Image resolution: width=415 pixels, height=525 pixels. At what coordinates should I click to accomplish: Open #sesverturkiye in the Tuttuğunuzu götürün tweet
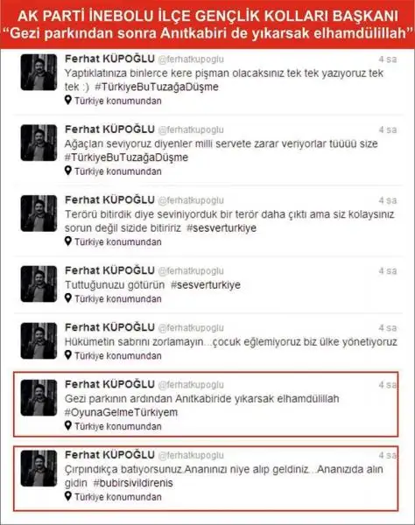pos(206,285)
